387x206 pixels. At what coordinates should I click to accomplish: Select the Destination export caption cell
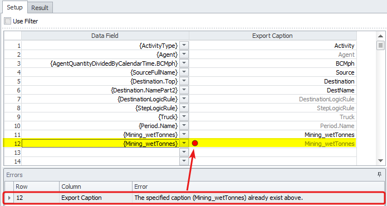[x=272, y=81]
